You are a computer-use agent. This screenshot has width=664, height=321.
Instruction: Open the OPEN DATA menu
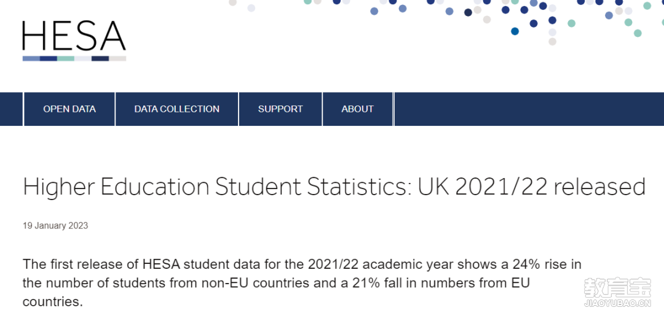click(69, 109)
